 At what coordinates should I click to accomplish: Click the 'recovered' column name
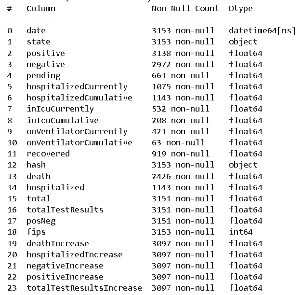coord(48,154)
